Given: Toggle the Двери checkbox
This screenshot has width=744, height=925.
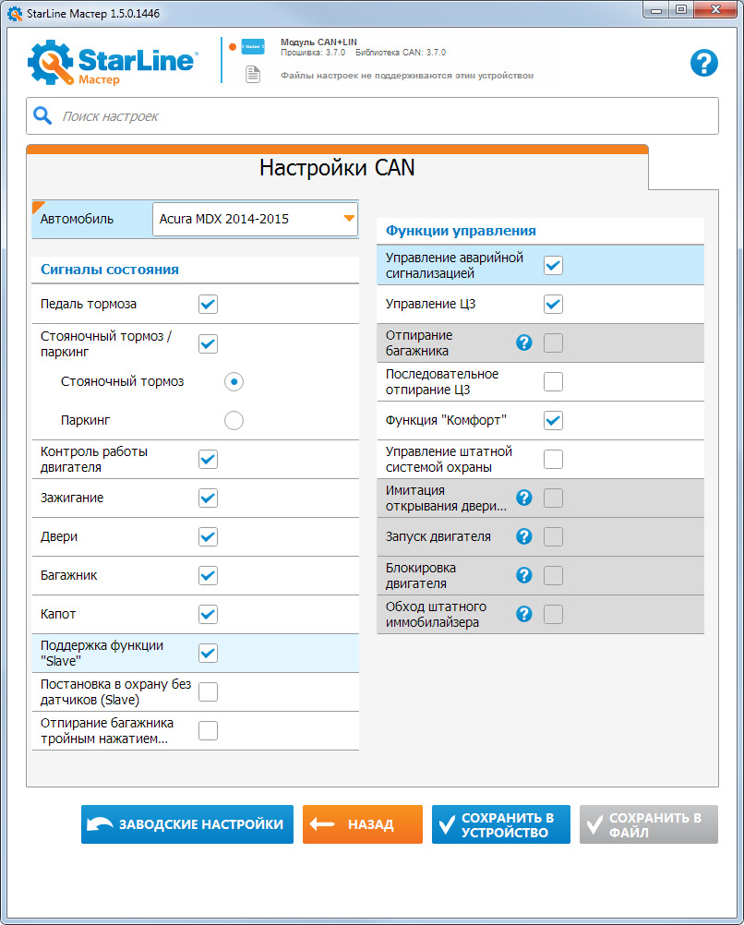Looking at the screenshot, I should pos(209,537).
